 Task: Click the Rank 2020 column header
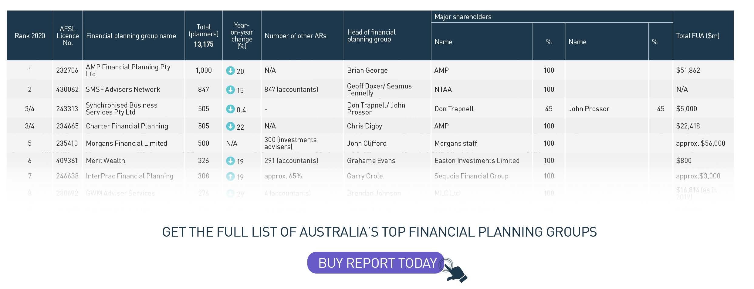point(30,36)
